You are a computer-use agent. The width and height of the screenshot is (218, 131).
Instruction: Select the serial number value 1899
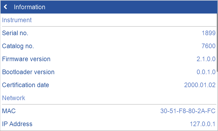[x=209, y=33]
